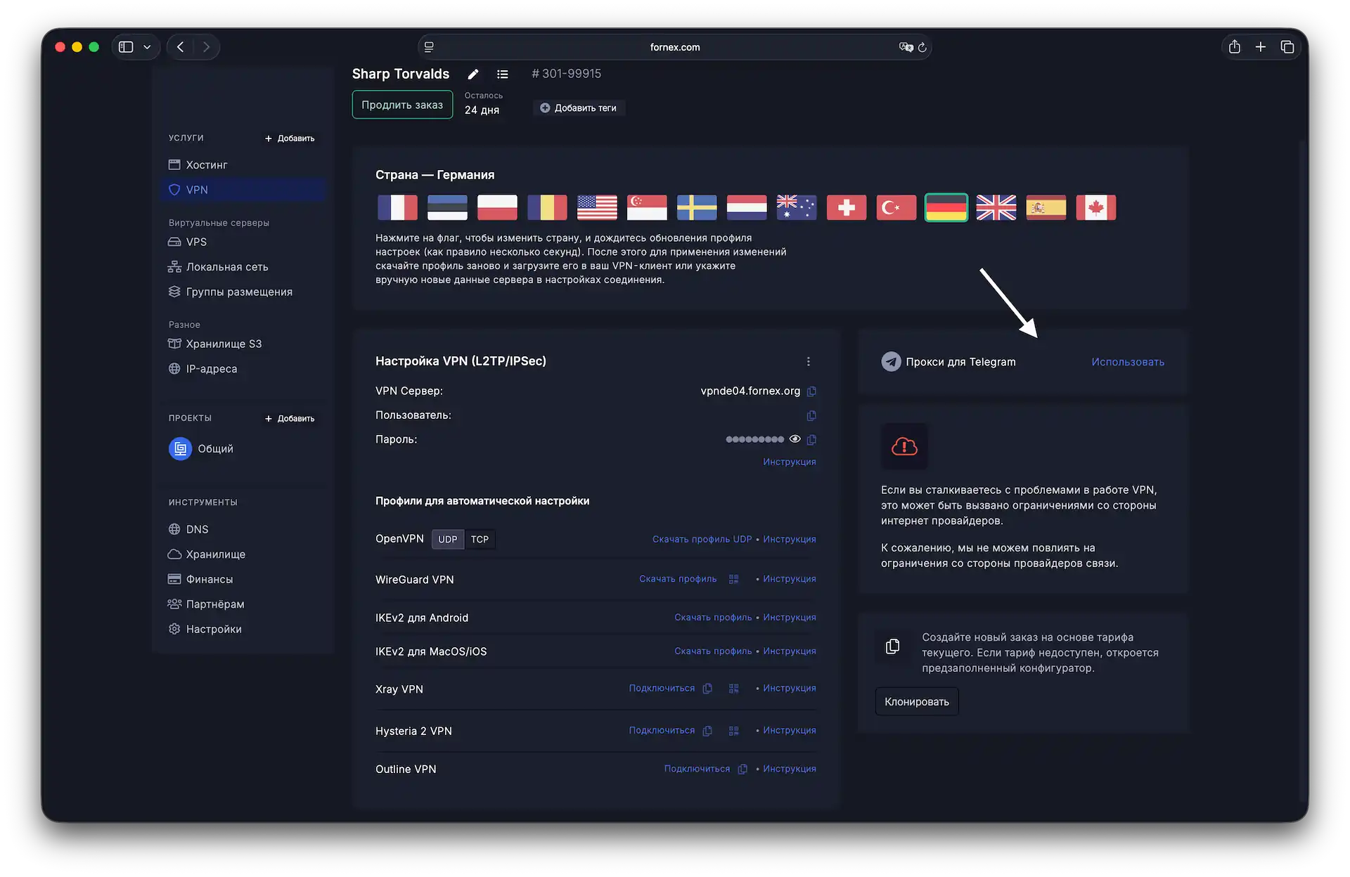This screenshot has width=1350, height=877.
Task: Copy the VPN server address vpnde04.fornex.org
Action: 812,391
